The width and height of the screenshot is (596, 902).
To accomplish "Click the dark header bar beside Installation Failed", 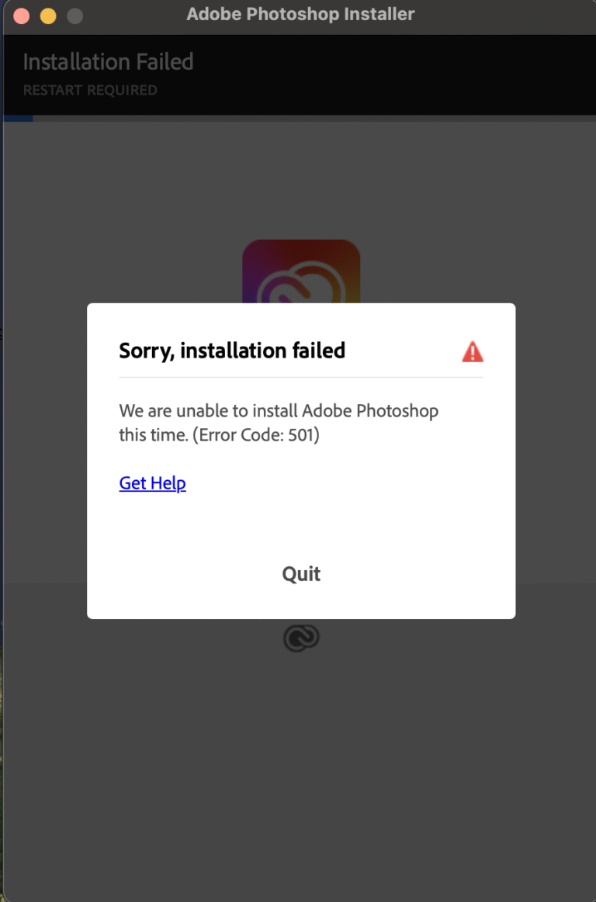I will pos(392,74).
